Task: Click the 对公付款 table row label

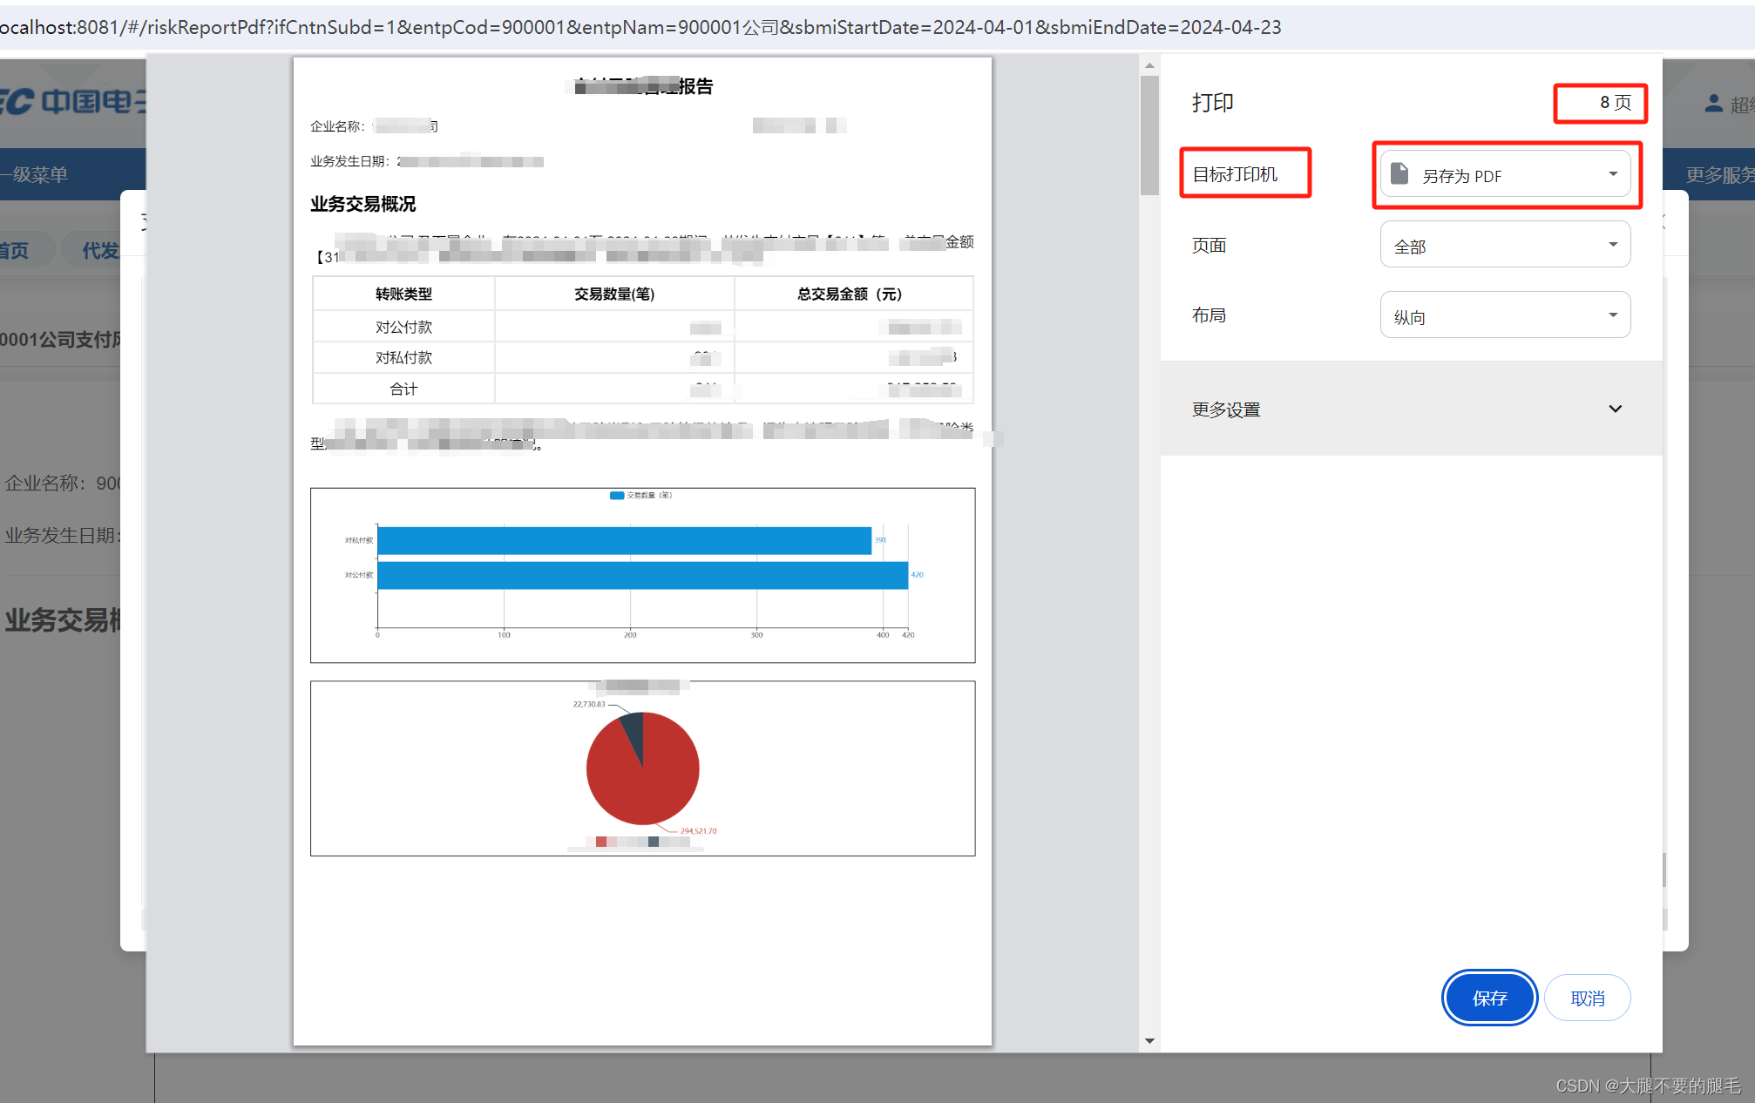Action: pos(403,327)
